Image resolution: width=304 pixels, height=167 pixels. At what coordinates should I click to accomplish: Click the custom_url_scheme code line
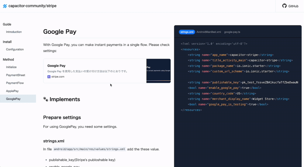238,71
